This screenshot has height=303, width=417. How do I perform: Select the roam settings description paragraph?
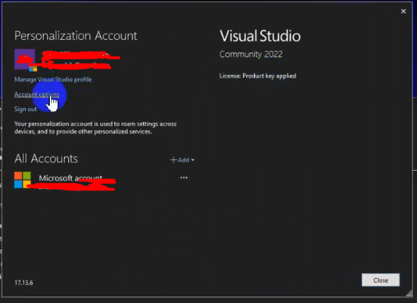pos(95,128)
